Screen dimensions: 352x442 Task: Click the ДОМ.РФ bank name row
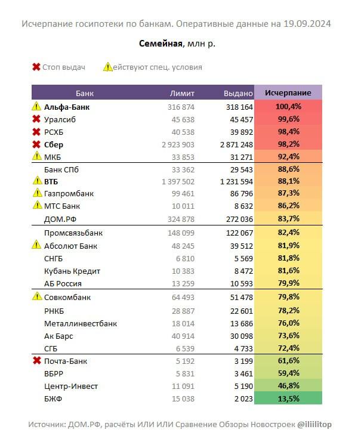pos(177,219)
